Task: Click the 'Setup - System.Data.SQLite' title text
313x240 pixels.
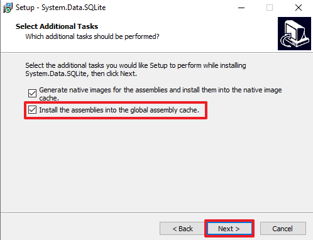Action: coord(61,8)
